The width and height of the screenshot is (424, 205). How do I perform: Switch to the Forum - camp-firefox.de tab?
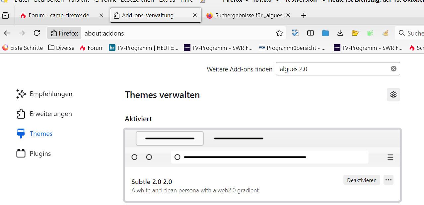pos(59,15)
